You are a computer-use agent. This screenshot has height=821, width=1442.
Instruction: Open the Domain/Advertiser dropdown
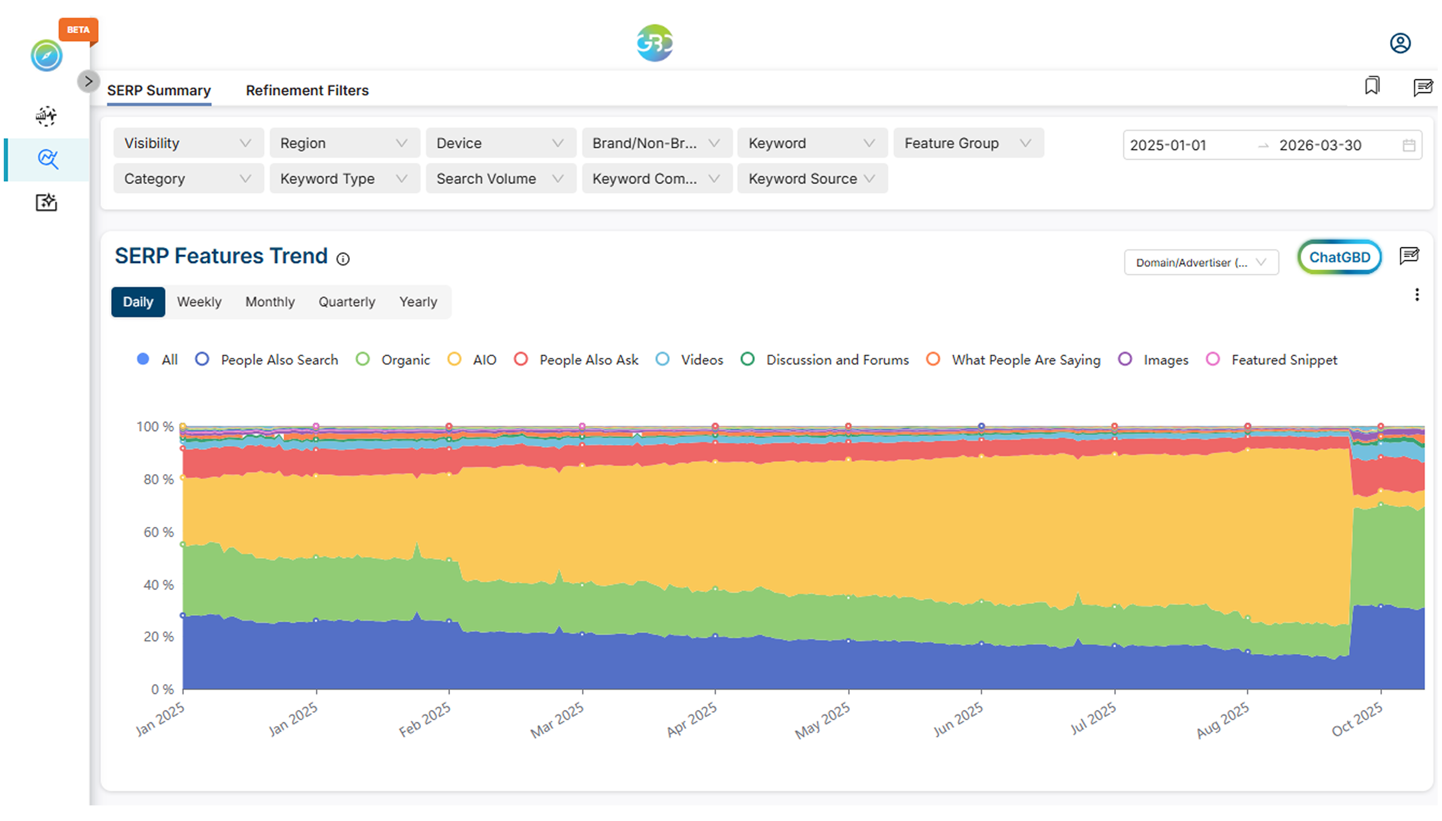(1200, 263)
